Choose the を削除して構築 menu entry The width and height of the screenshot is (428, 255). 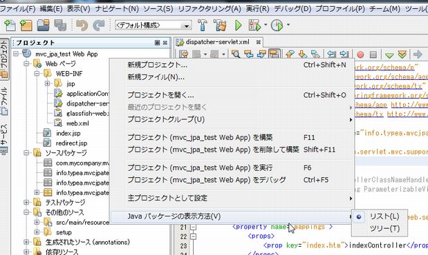pos(232,150)
